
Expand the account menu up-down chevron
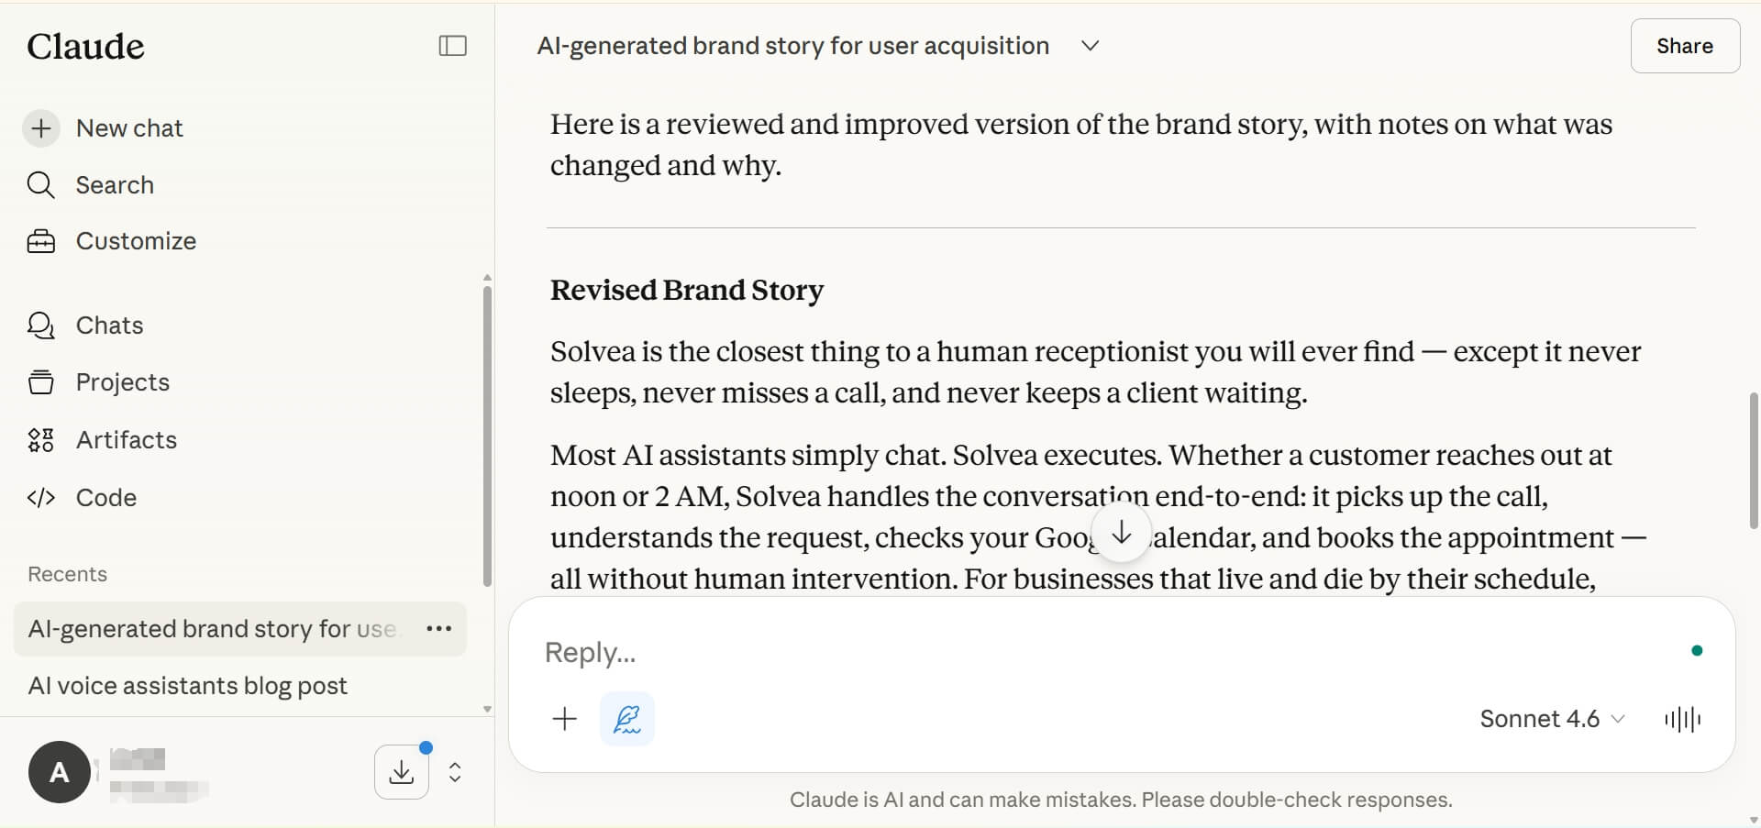coord(455,772)
